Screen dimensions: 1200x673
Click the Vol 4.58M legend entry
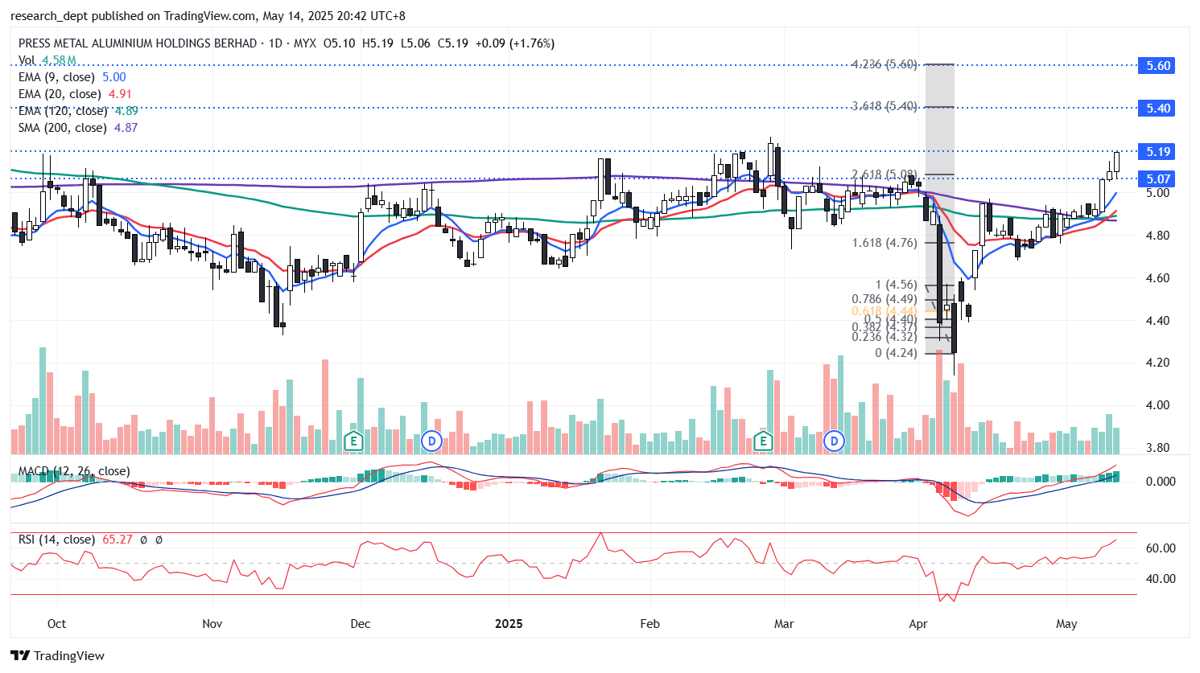(x=47, y=60)
